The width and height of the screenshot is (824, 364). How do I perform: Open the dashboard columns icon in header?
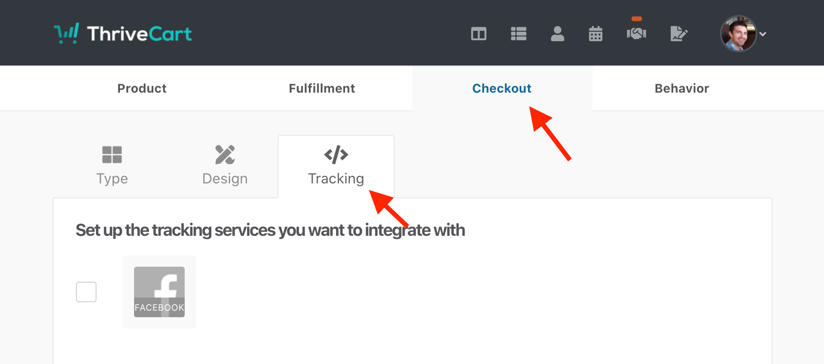(x=479, y=34)
